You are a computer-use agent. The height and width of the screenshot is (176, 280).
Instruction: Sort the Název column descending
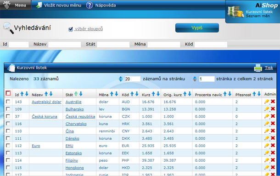coord(51,94)
